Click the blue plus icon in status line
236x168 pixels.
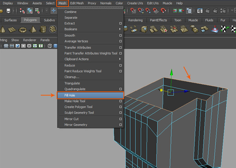click(x=53, y=11)
